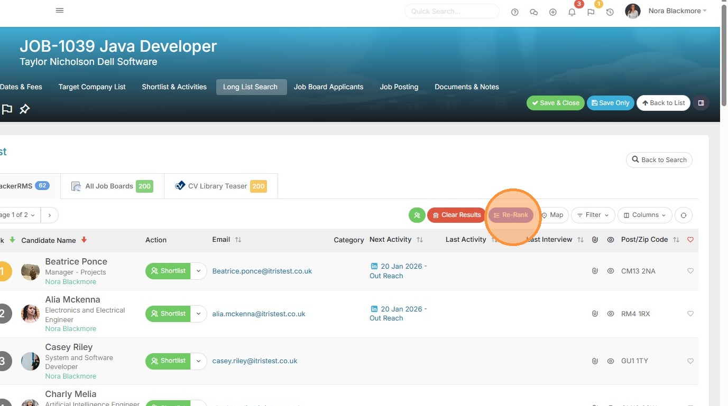
Task: Click the favourites heart column header
Action: point(690,240)
